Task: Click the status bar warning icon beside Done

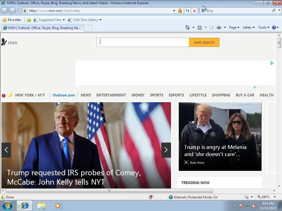Action: [3, 197]
